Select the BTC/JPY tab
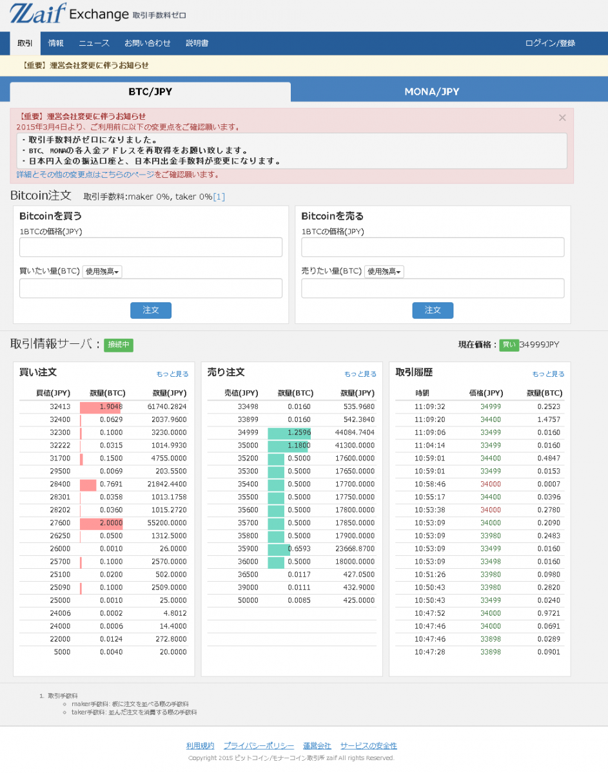 [x=150, y=91]
